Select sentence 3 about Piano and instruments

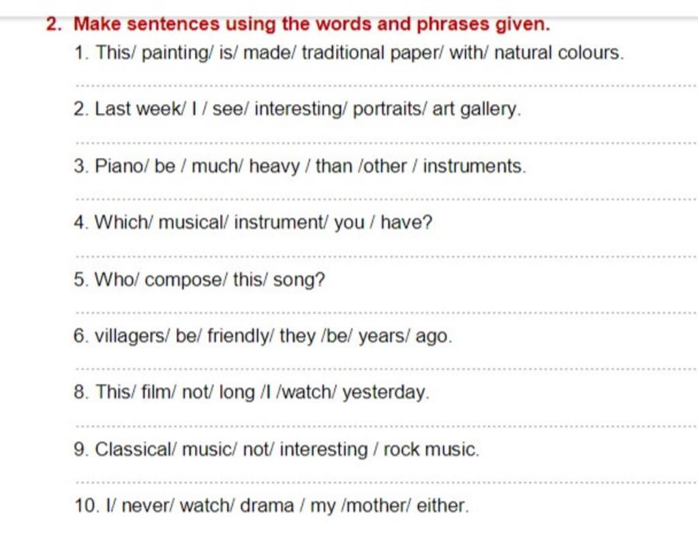pos(300,166)
